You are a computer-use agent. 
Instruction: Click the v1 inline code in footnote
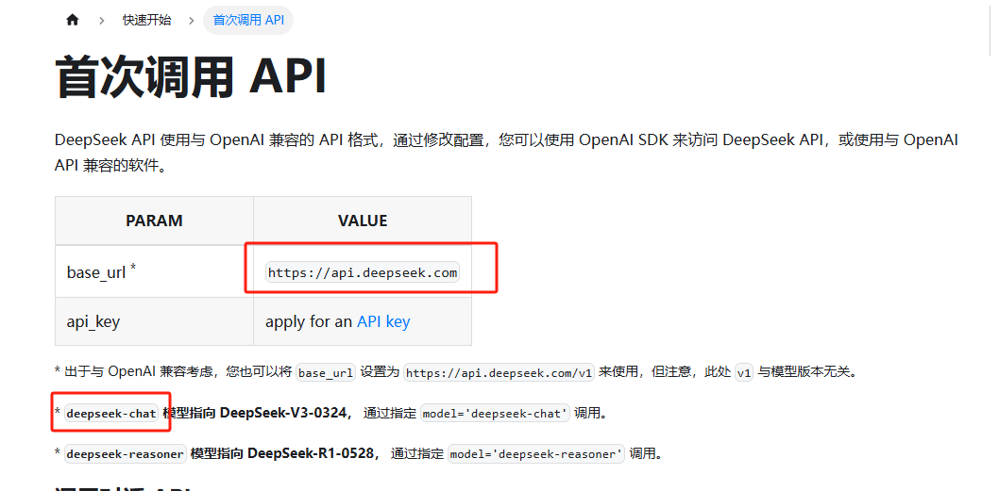tap(743, 372)
